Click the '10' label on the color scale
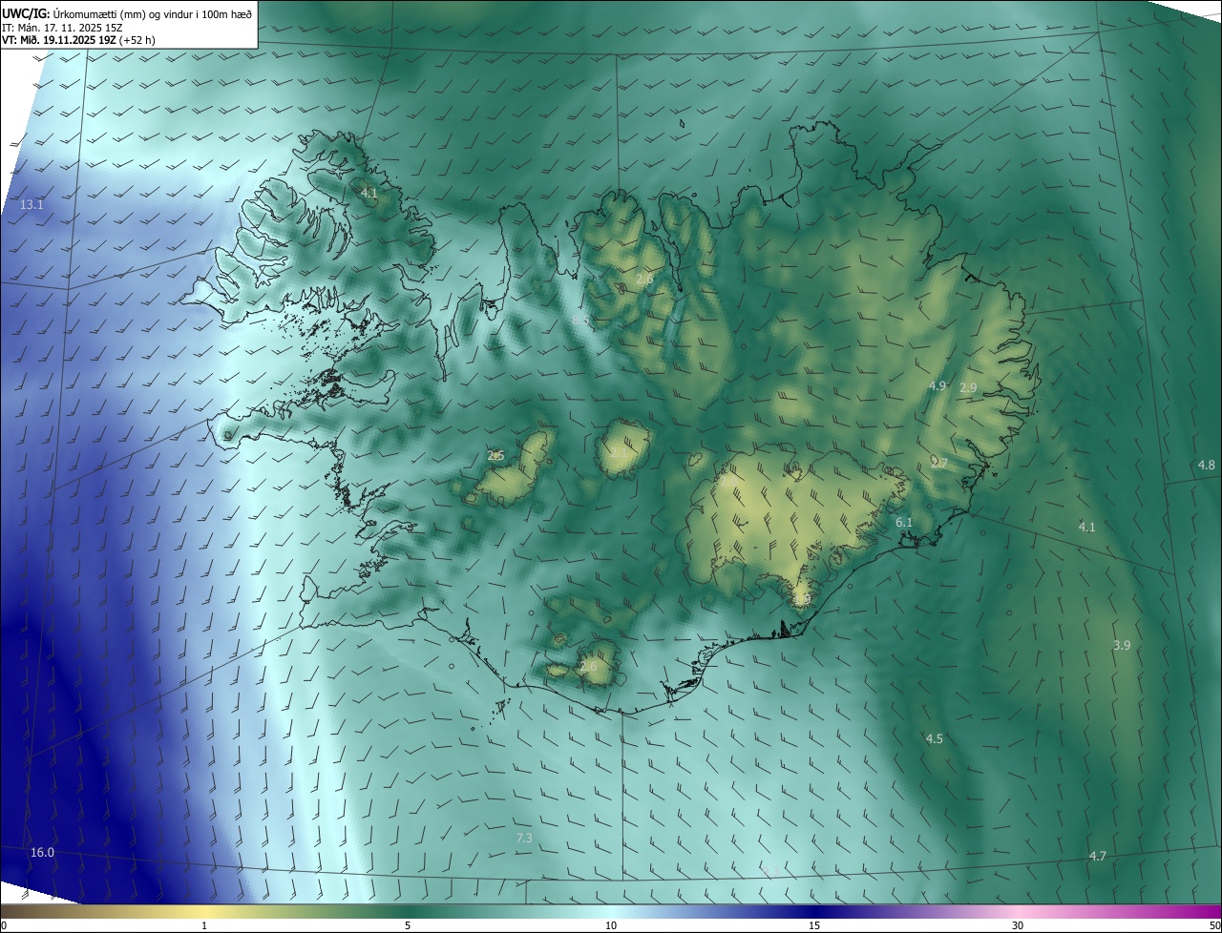Viewport: 1222px width, 933px height. point(611,925)
